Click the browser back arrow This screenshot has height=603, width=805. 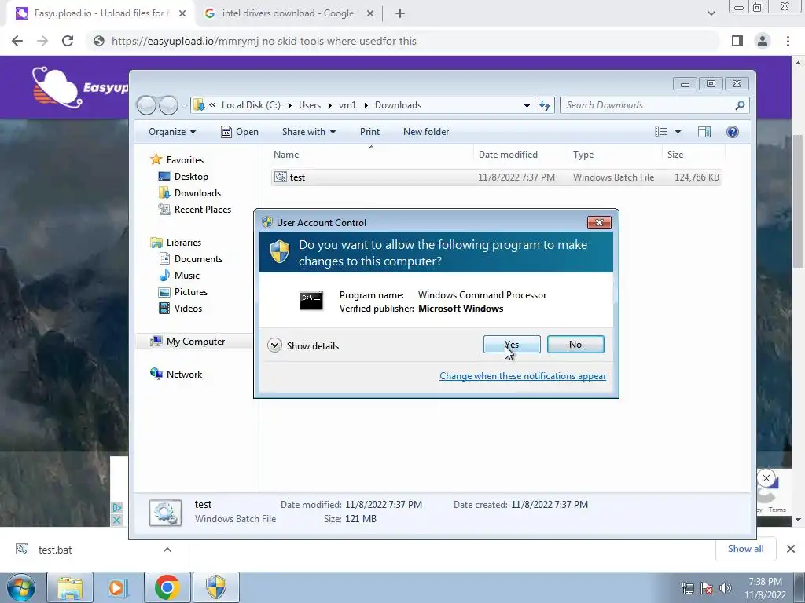click(x=17, y=41)
